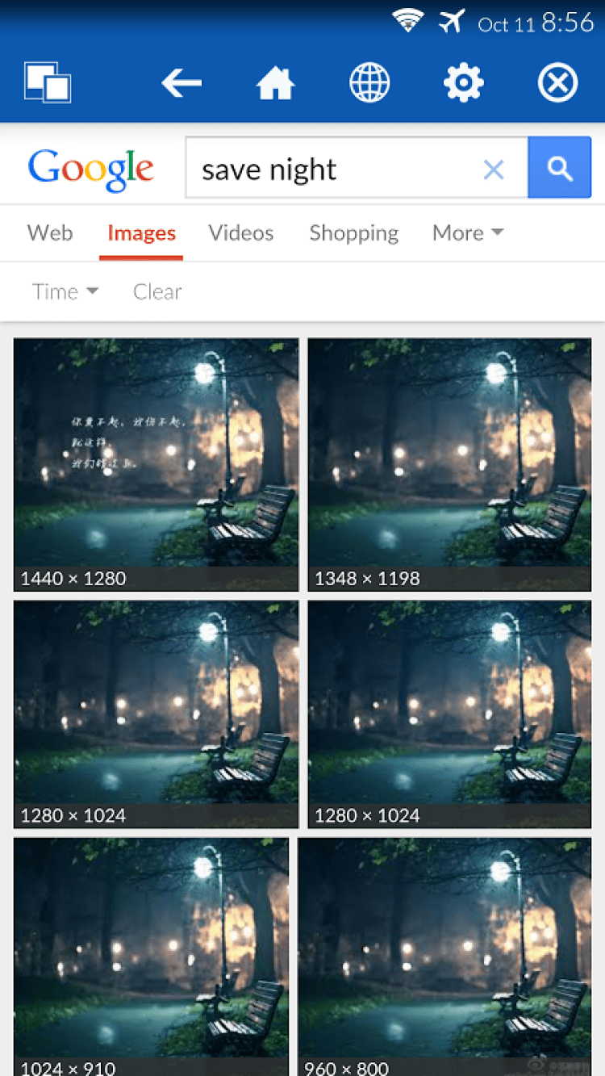605x1076 pixels.
Task: Go back with the arrow icon
Action: (x=181, y=82)
